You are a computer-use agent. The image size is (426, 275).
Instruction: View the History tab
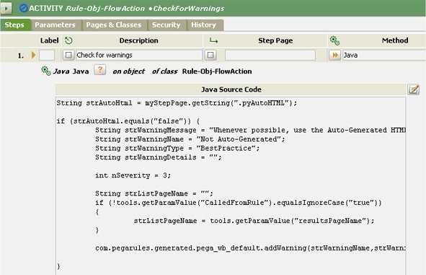pyautogui.click(x=204, y=25)
